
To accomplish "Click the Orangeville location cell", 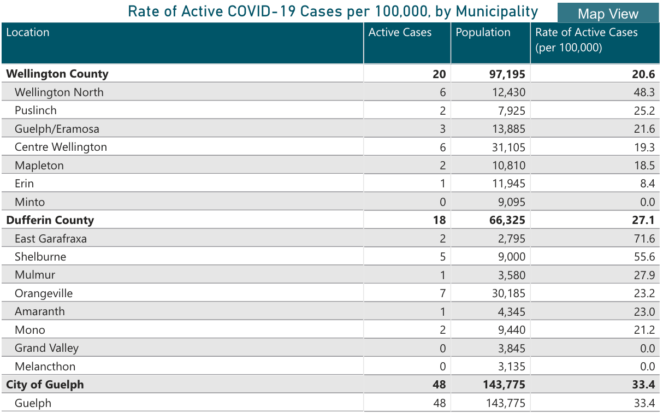I will pos(44,293).
